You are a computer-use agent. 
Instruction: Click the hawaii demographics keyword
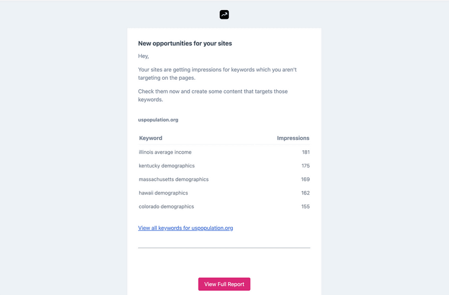coord(163,193)
